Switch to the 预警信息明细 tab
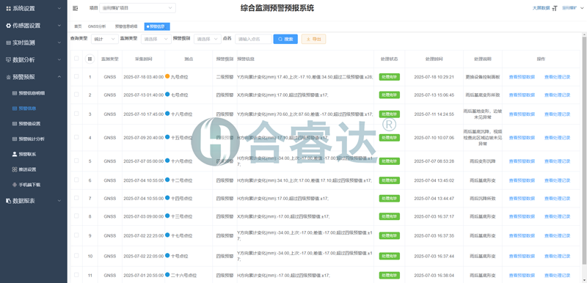Image resolution: width=587 pixels, height=283 pixels. click(126, 26)
